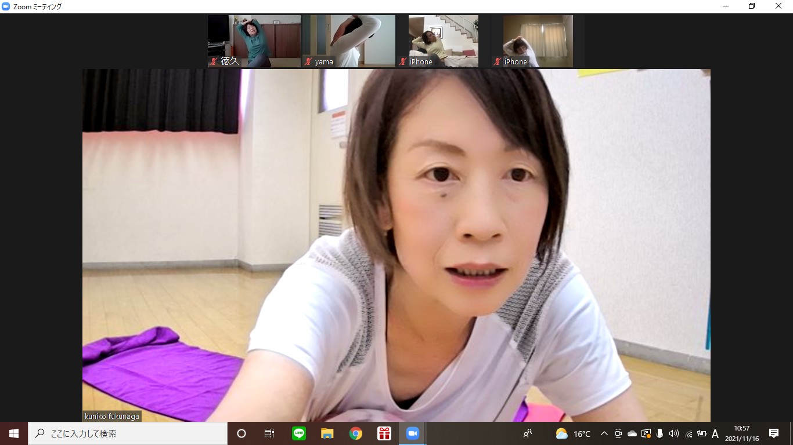This screenshot has width=793, height=445.
Task: Open the weather widget showing 16°C
Action: [573, 433]
